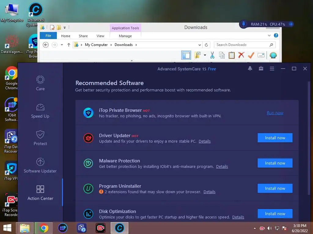This screenshot has height=234, width=313.
Task: Click the Program Uninstaller U icon
Action: 88,188
